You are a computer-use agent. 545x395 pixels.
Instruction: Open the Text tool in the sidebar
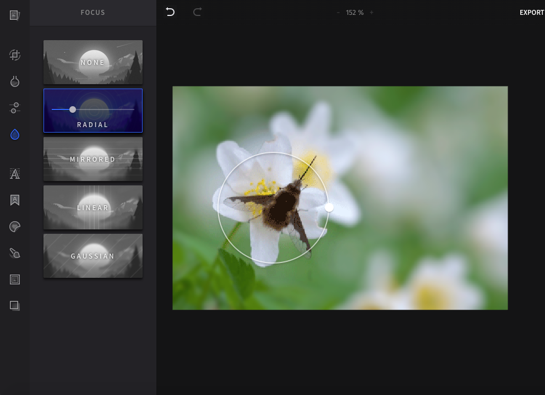tap(14, 173)
